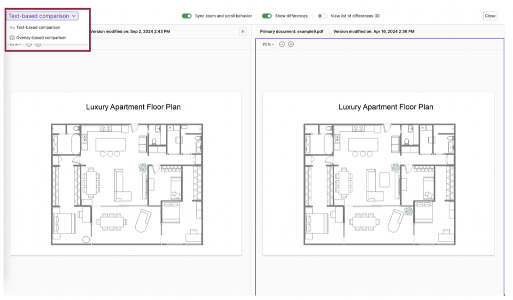Zoom out the right document with minus icon
Screen dimensions: 513x300
click(x=282, y=45)
